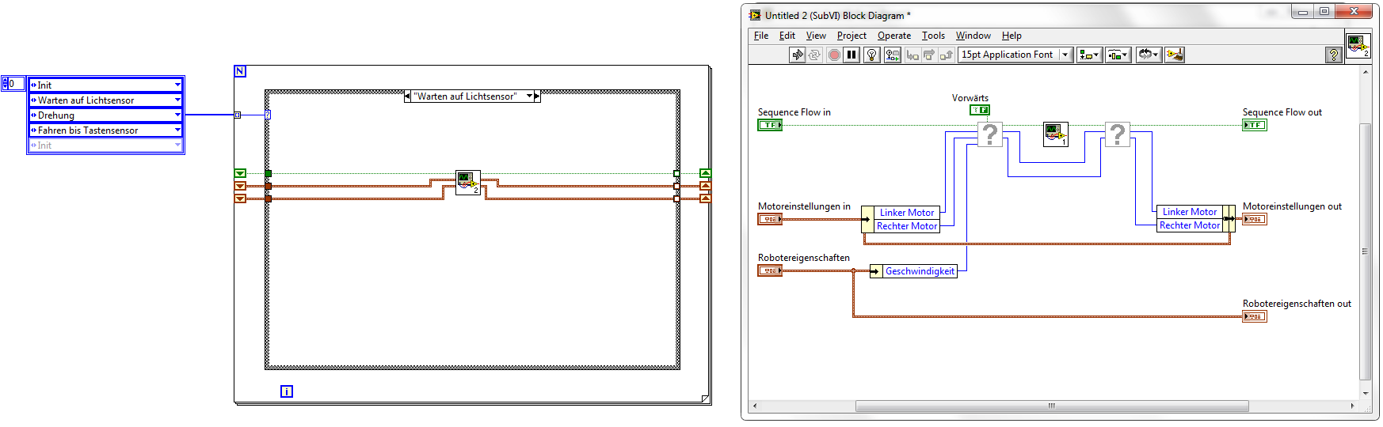The width and height of the screenshot is (1383, 427).
Task: Click Linker Motor in the unbundle node
Action: [x=907, y=213]
